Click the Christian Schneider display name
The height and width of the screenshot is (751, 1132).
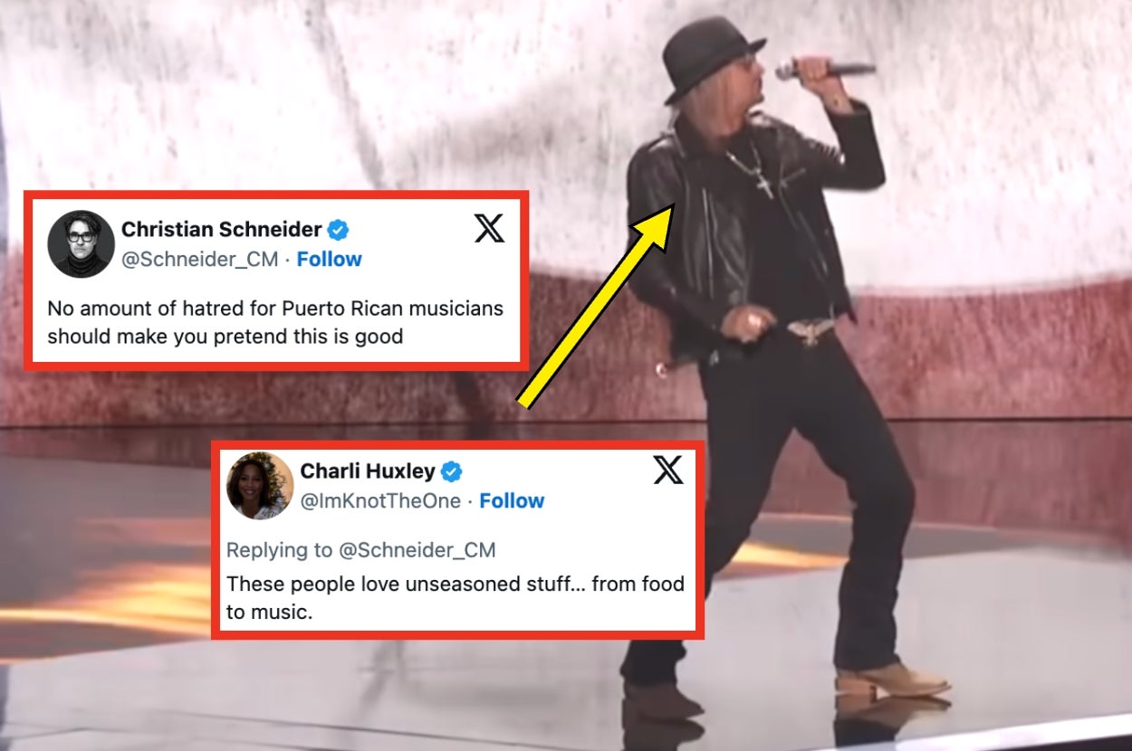pos(222,229)
